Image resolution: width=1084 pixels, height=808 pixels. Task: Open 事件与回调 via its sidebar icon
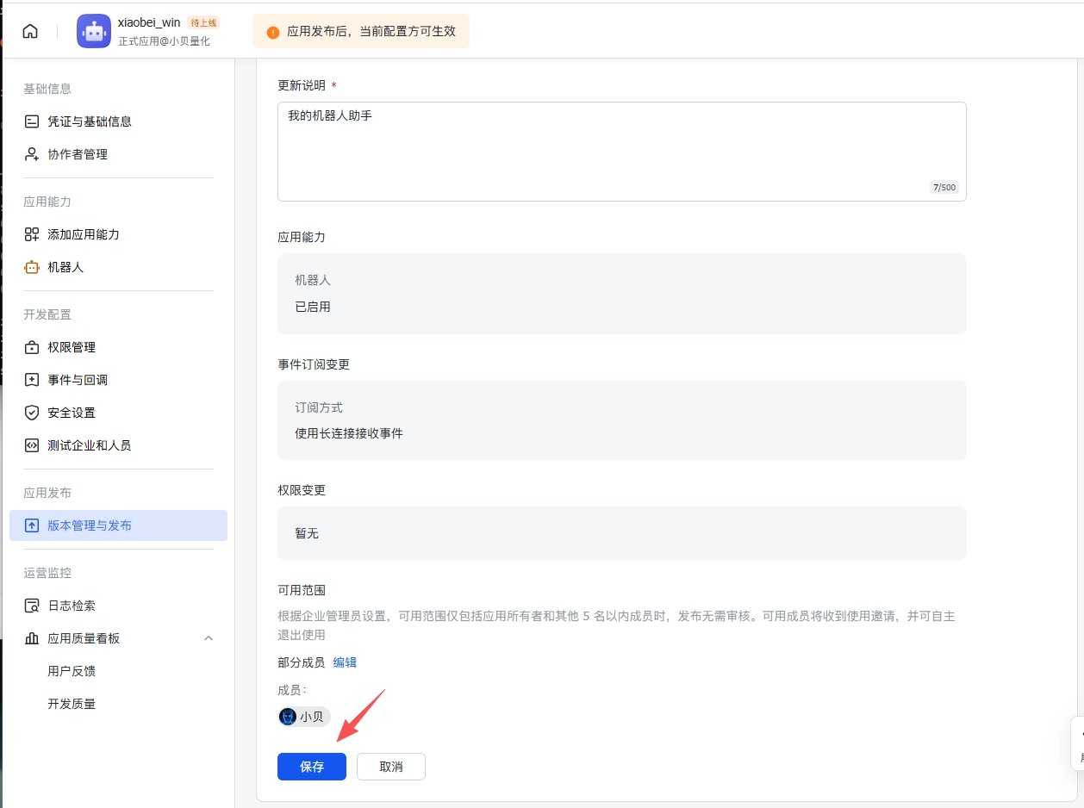click(30, 379)
